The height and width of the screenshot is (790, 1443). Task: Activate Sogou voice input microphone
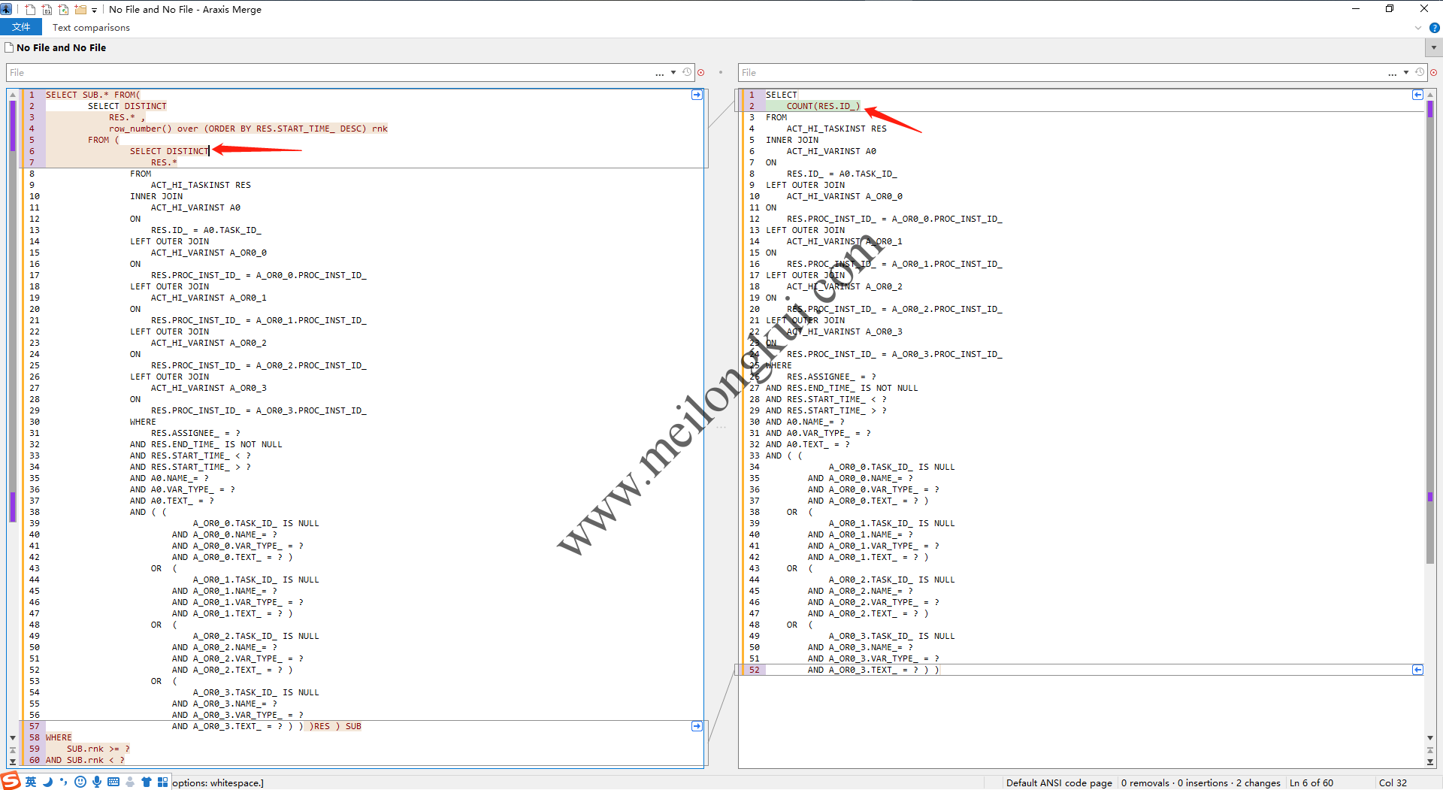pos(97,782)
